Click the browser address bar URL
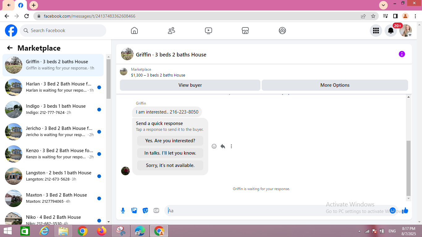This screenshot has height=237, width=422. click(90, 16)
